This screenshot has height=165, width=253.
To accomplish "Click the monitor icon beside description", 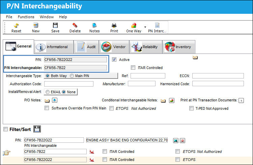I will point(176,140).
